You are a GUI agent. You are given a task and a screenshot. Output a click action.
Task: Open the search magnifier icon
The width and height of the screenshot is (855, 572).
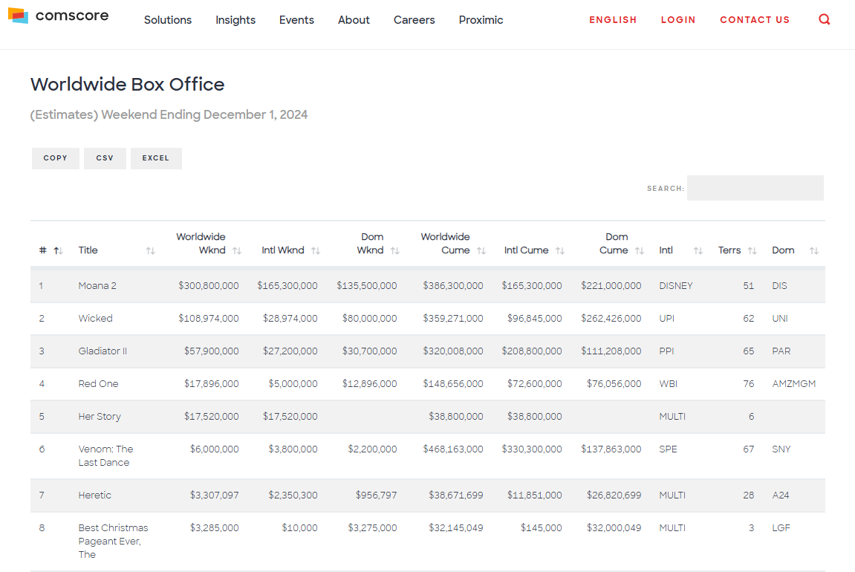tap(824, 19)
